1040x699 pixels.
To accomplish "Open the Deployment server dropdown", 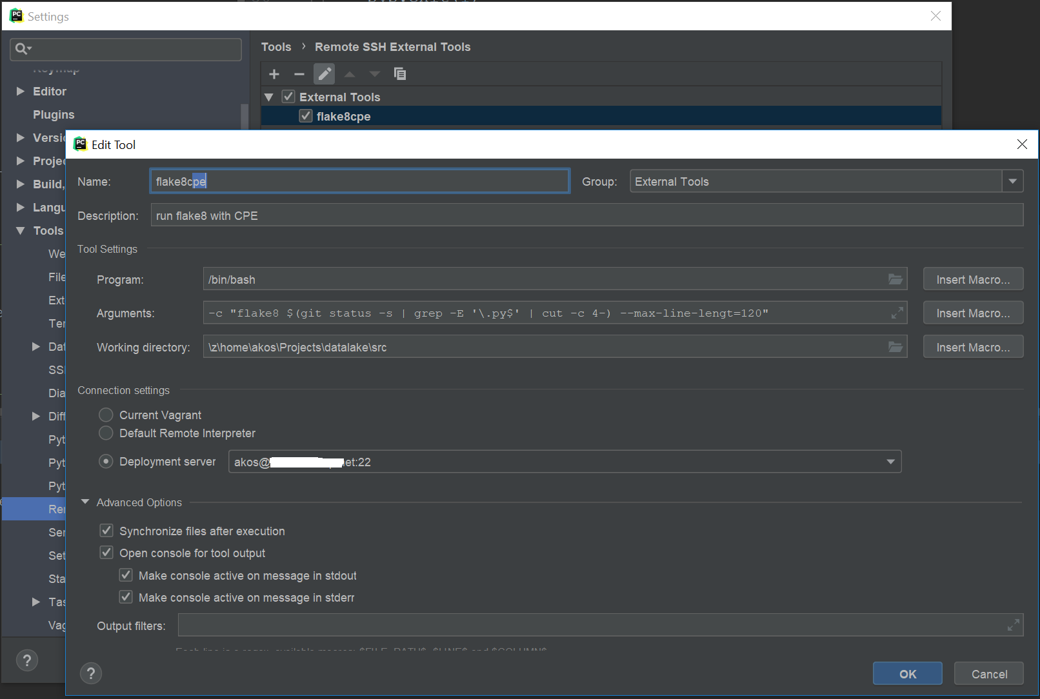I will click(x=891, y=462).
